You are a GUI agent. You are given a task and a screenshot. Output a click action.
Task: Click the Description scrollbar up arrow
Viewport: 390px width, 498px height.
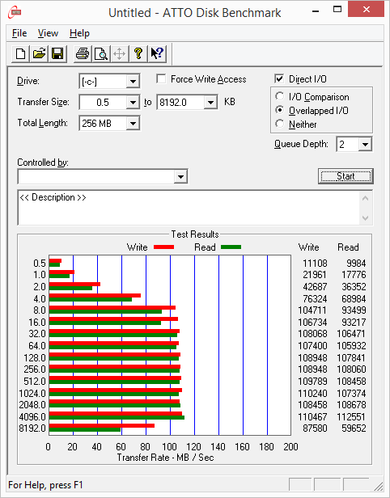(x=365, y=199)
